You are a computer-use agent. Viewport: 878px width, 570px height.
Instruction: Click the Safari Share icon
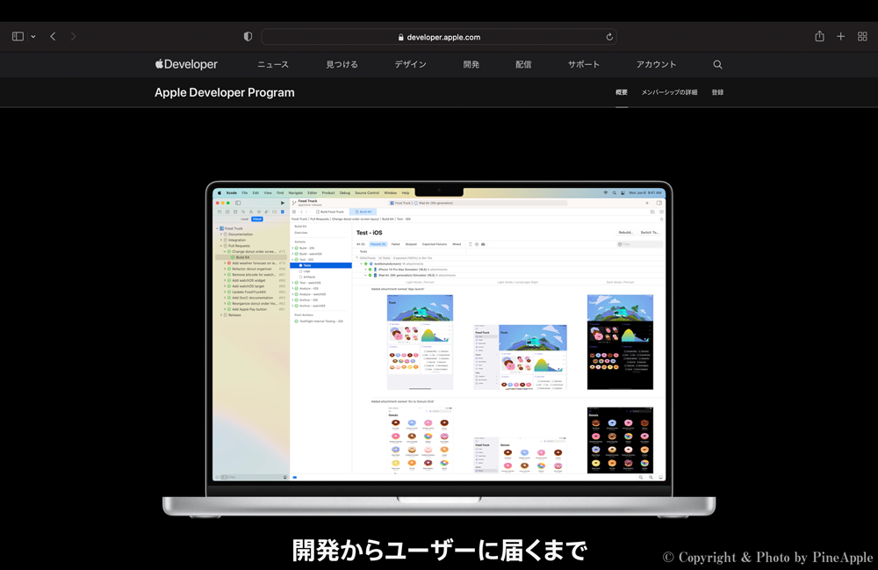pos(818,36)
